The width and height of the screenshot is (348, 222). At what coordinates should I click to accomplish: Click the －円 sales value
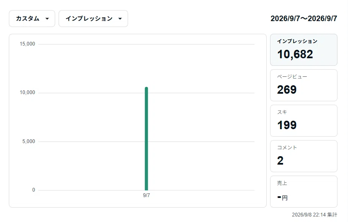coord(283,198)
